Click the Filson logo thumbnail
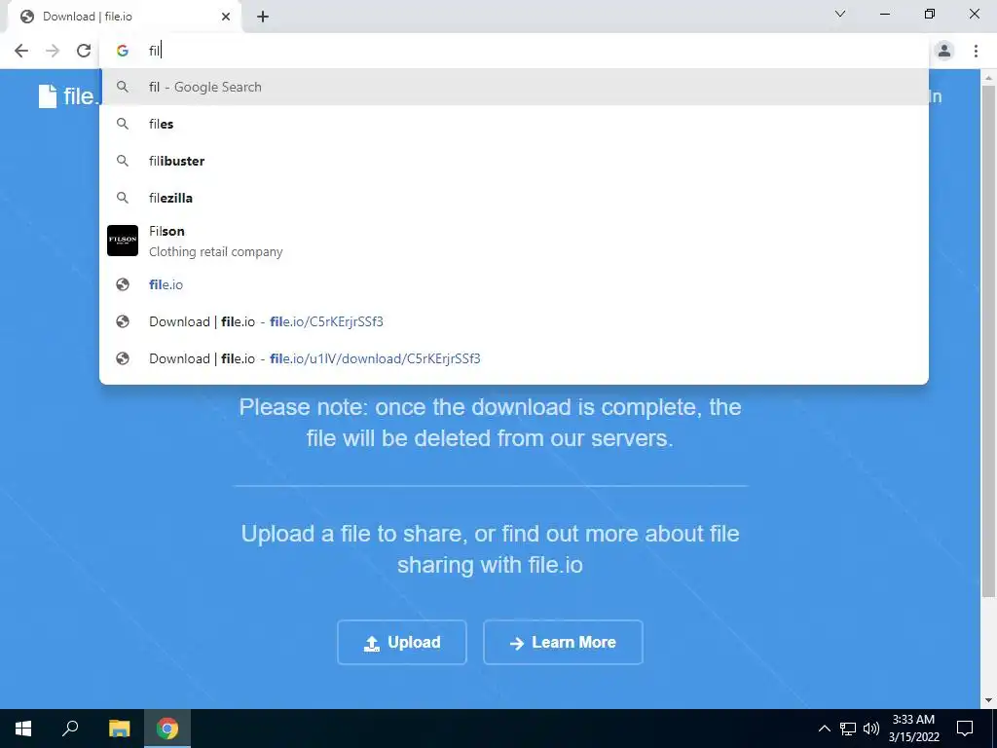The width and height of the screenshot is (997, 748). [122, 241]
